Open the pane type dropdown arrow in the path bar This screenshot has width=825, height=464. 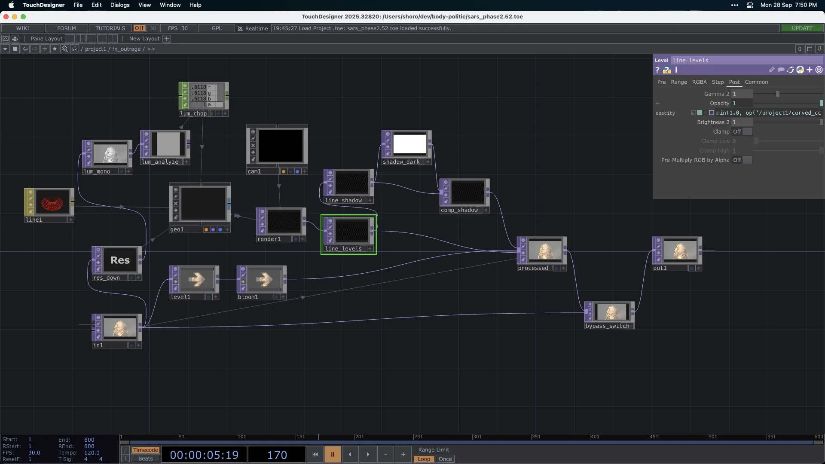5,49
